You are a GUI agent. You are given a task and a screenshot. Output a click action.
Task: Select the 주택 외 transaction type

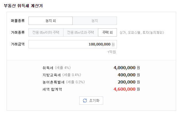coord(107,33)
